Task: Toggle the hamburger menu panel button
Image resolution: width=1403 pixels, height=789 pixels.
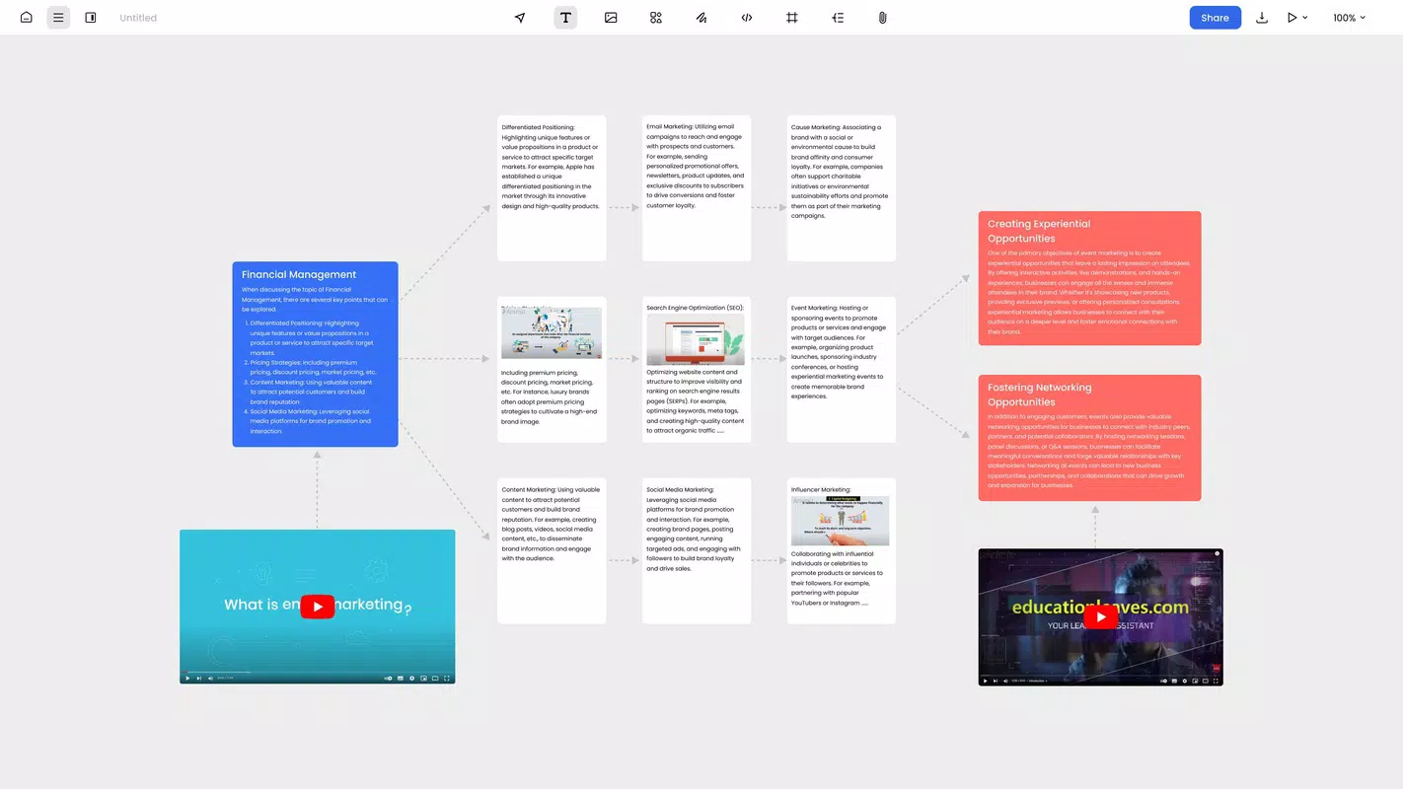Action: pyautogui.click(x=58, y=18)
